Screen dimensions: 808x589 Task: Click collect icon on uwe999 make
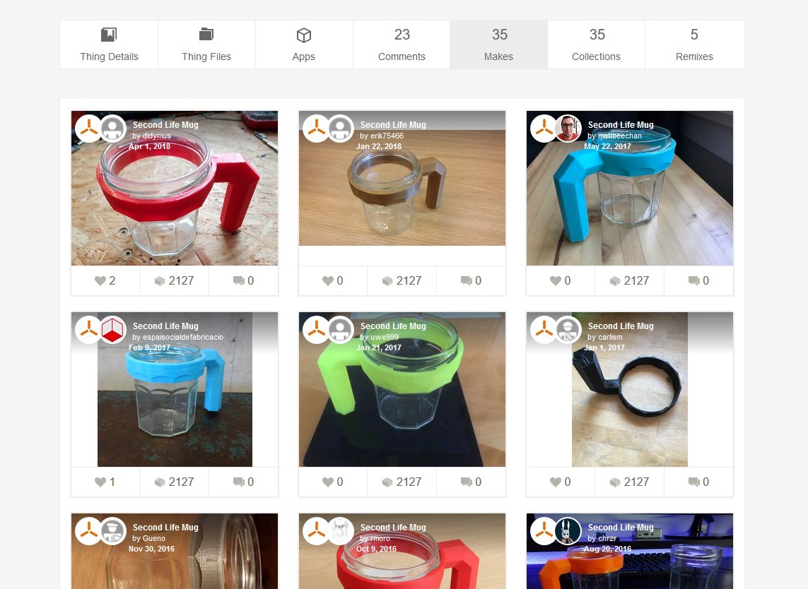tap(387, 482)
